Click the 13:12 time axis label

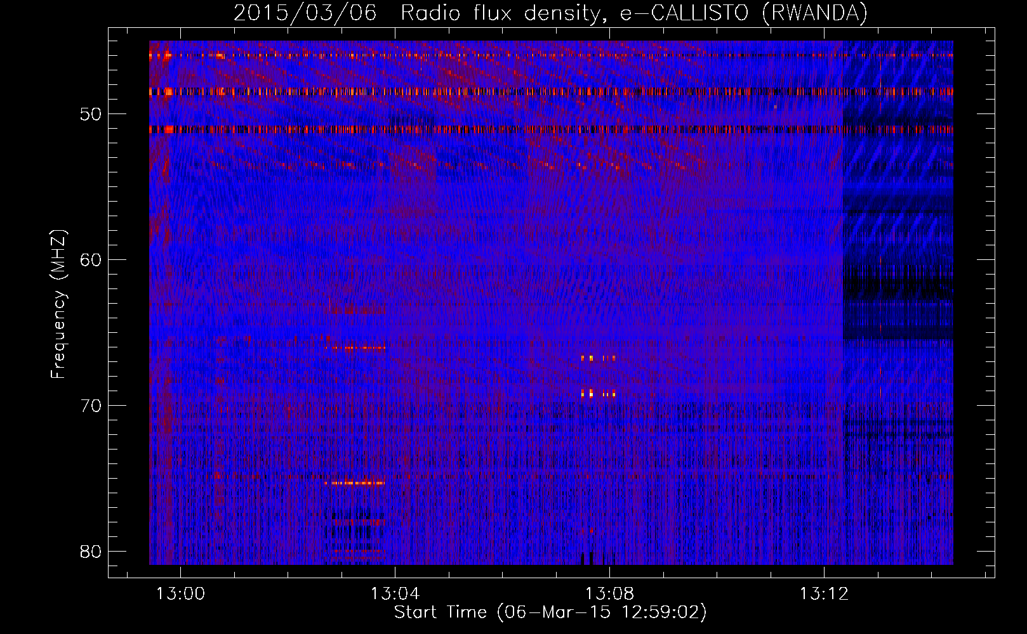(824, 594)
